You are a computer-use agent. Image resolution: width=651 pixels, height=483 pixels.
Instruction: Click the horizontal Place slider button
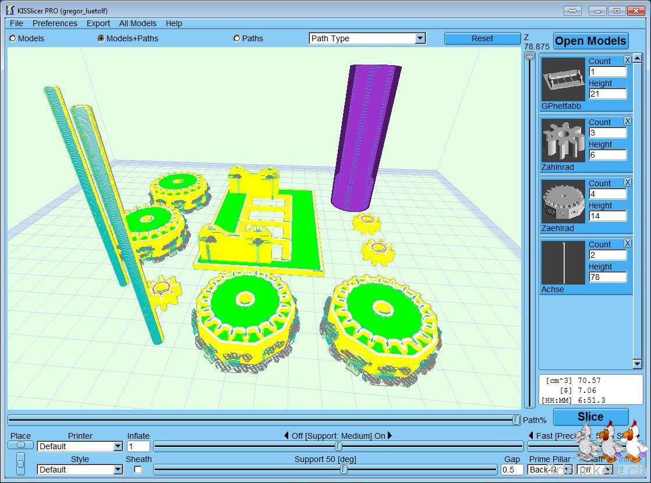pyautogui.click(x=20, y=445)
